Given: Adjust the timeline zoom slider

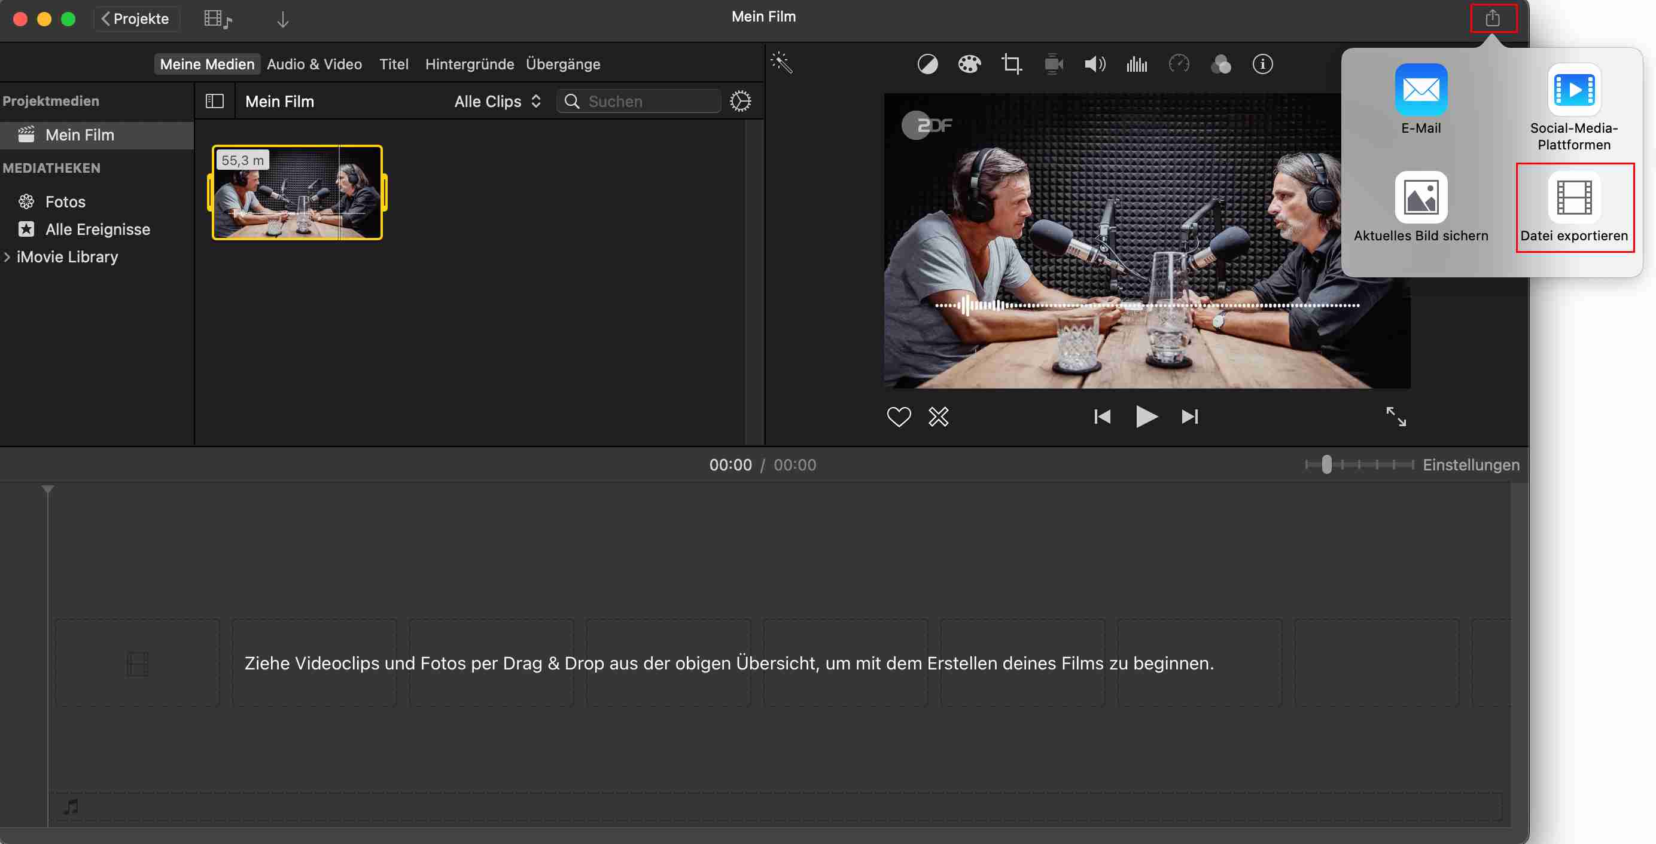Looking at the screenshot, I should click(x=1326, y=464).
